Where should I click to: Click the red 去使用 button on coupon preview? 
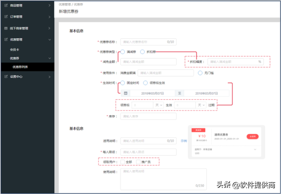point(252,137)
